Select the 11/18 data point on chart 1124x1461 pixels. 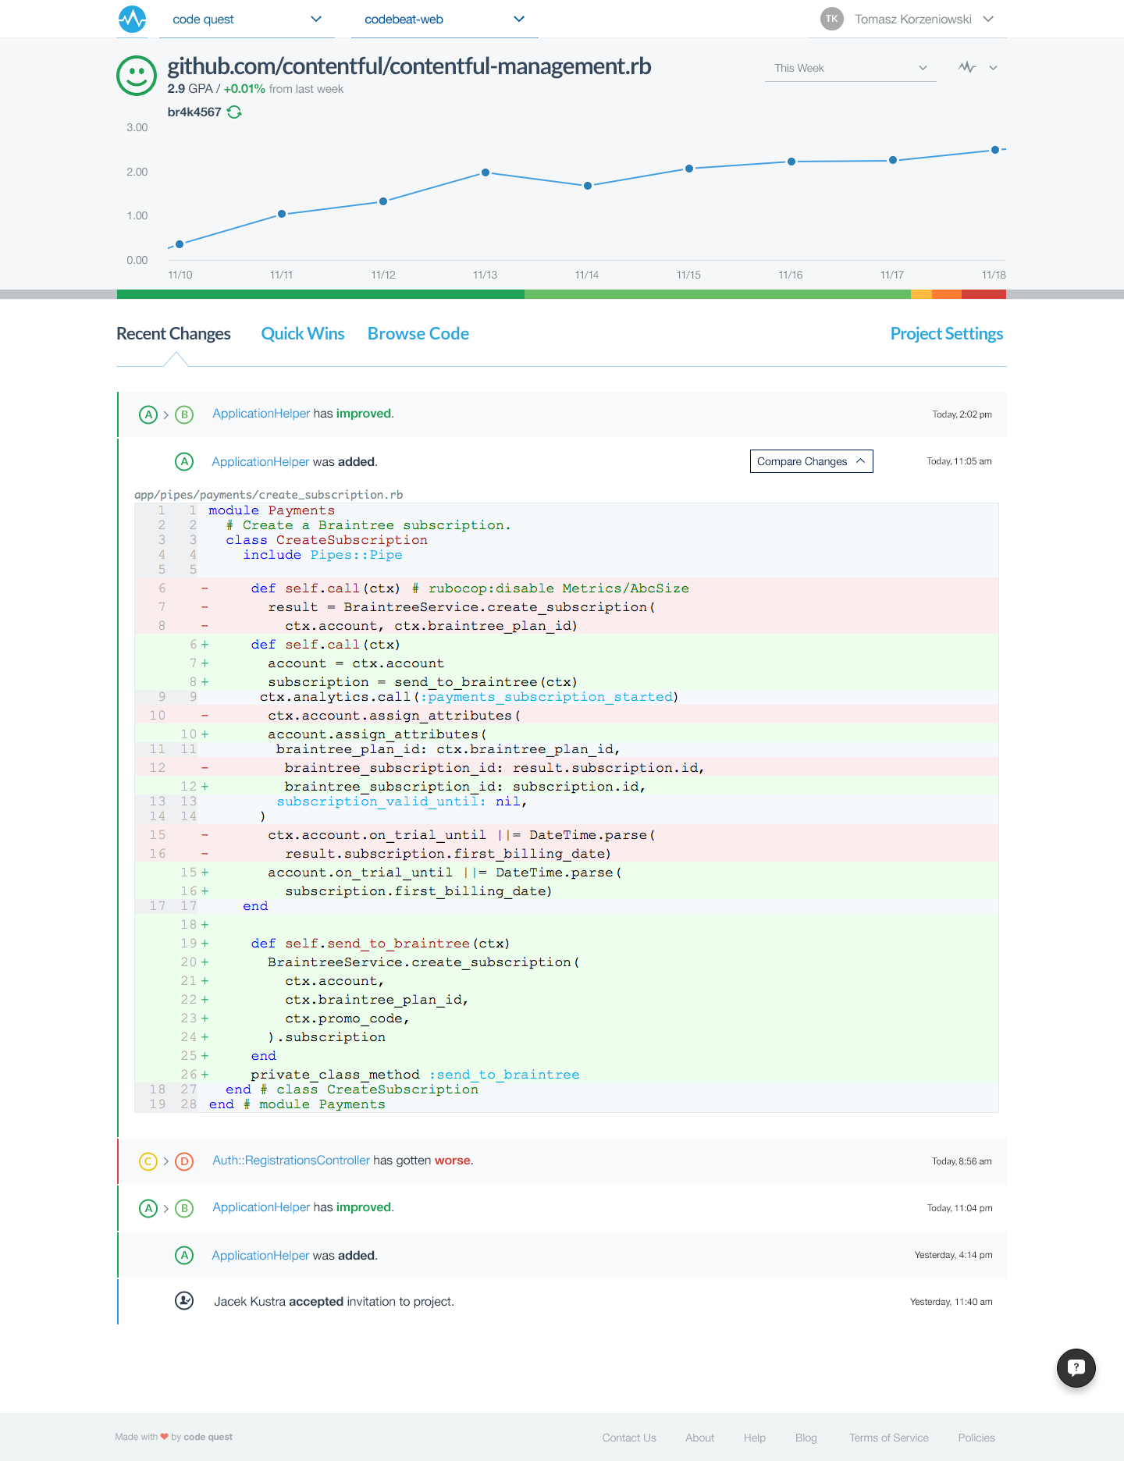(995, 150)
